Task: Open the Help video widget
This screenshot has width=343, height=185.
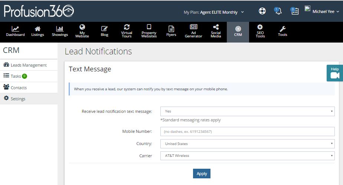Action: [x=335, y=73]
